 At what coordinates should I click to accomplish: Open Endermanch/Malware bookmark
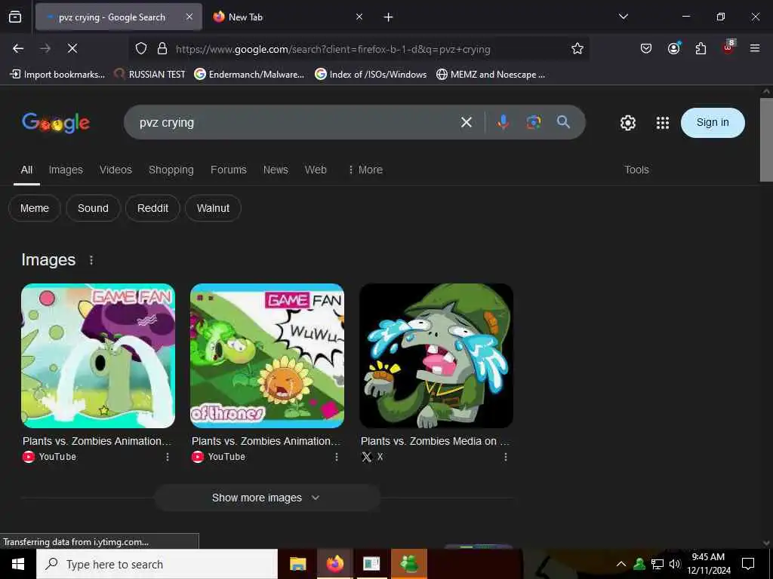(x=249, y=75)
